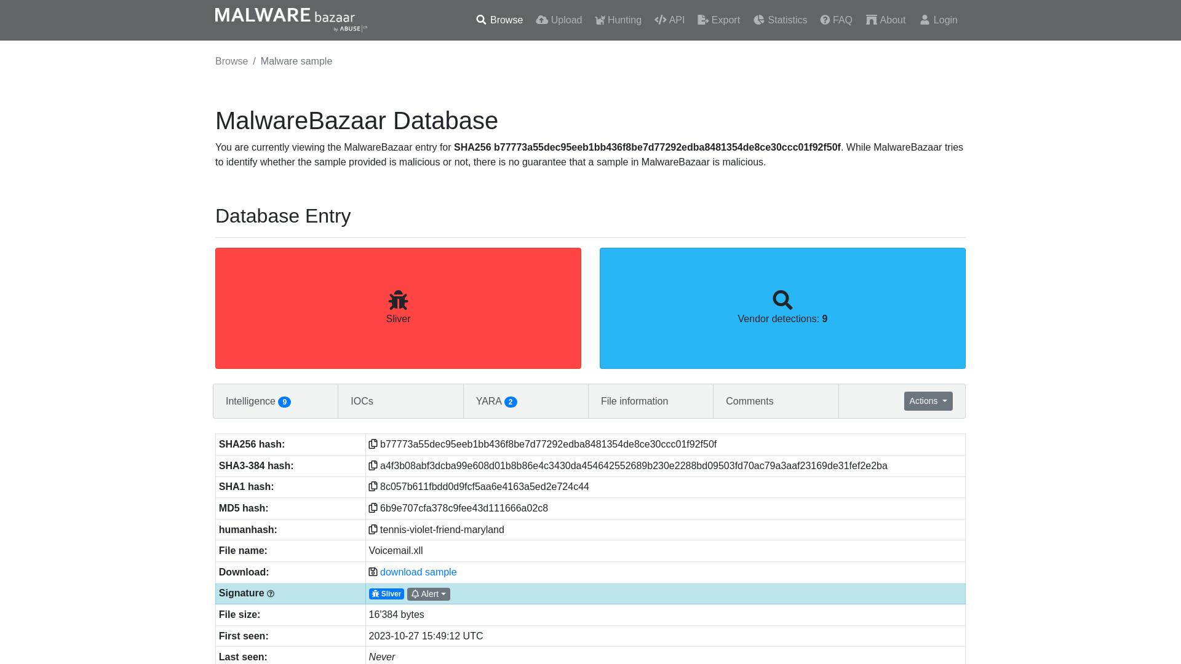The height and width of the screenshot is (664, 1181).
Task: Open the Alert dropdown on signature
Action: [x=428, y=593]
